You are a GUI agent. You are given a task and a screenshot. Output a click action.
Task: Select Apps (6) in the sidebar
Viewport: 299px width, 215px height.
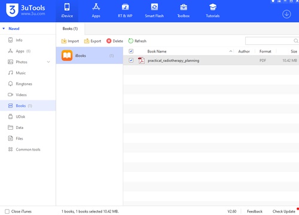[28, 51]
